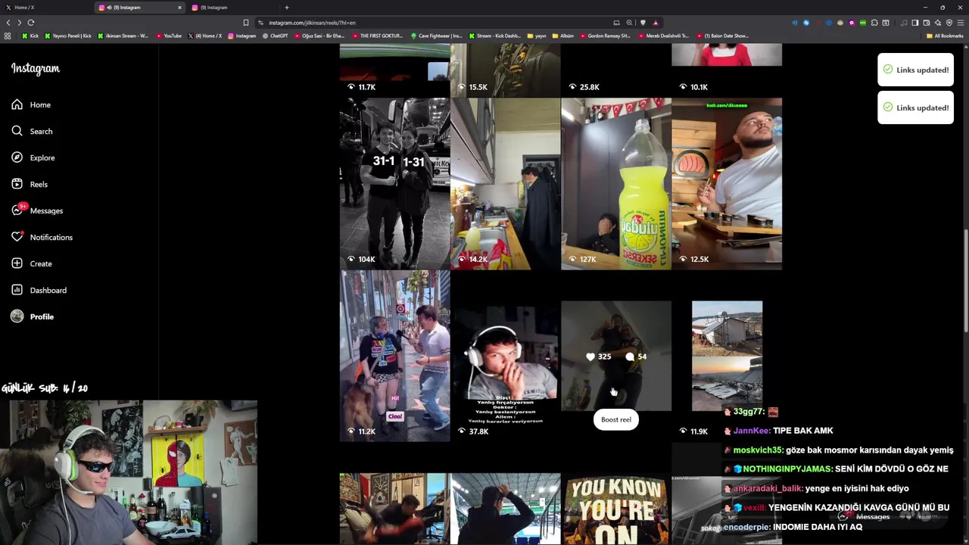The image size is (969, 545).
Task: Open Notifications panel in sidebar
Action: (42, 237)
